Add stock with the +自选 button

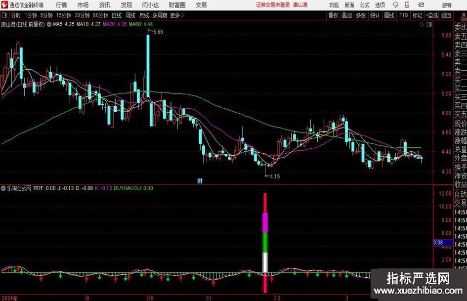coord(431,15)
